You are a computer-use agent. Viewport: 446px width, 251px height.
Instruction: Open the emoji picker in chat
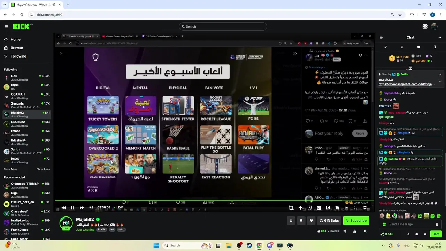point(437,224)
